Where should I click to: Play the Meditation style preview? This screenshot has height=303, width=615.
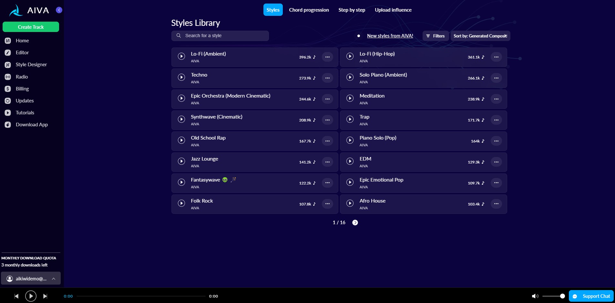[x=350, y=98]
